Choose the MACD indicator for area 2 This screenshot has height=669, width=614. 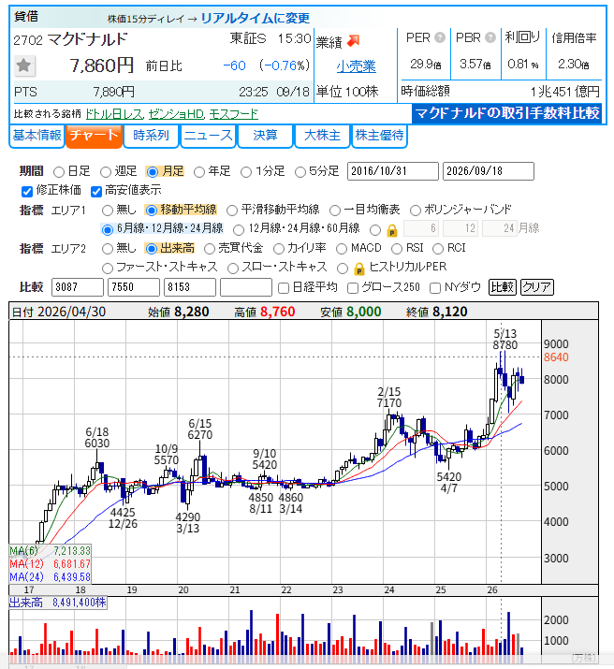tap(342, 249)
